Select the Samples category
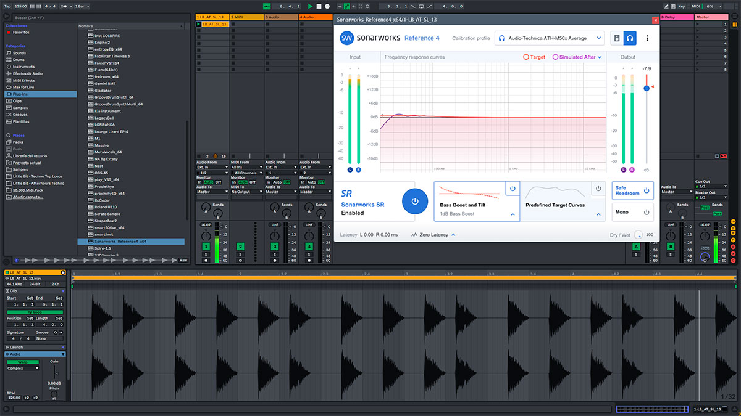Image resolution: width=741 pixels, height=416 pixels. coord(20,108)
